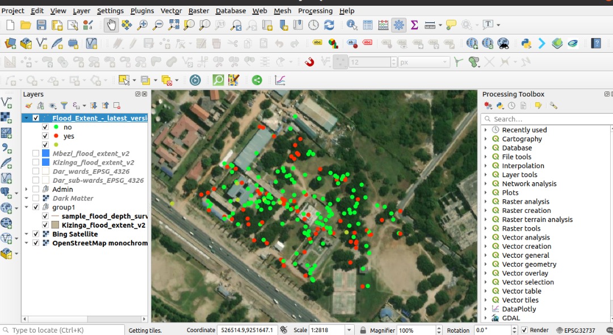Toggle the 'no' category checkbox
The height and width of the screenshot is (335, 613).
(45, 127)
